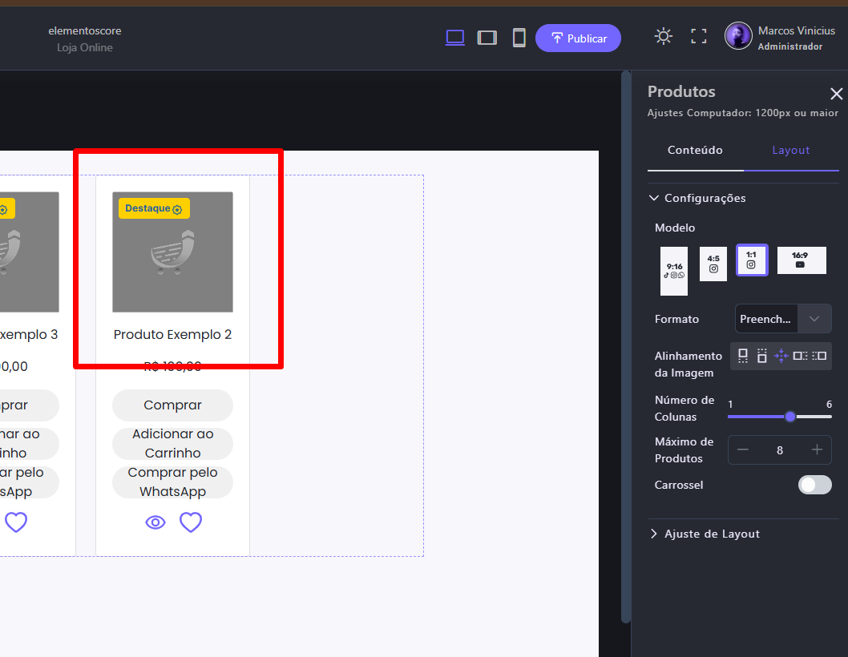Toggle light/dark theme sun icon
Image resolution: width=848 pixels, height=657 pixels.
(663, 36)
